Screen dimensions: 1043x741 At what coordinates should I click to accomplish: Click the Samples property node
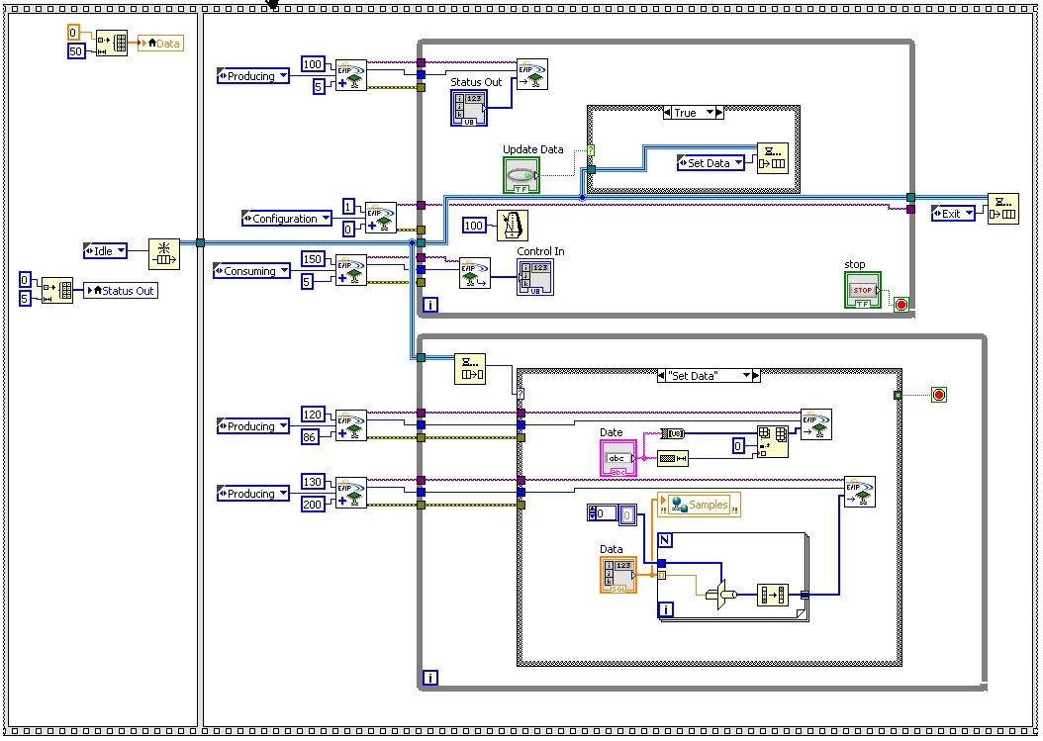tap(699, 505)
